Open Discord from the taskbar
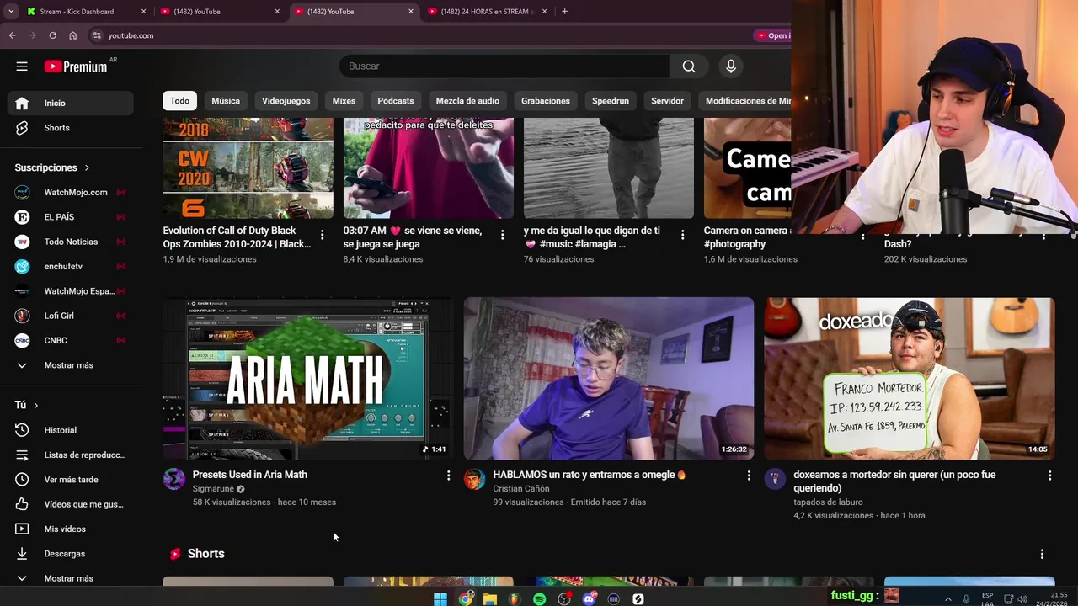Viewport: 1078px width, 606px height. [590, 599]
